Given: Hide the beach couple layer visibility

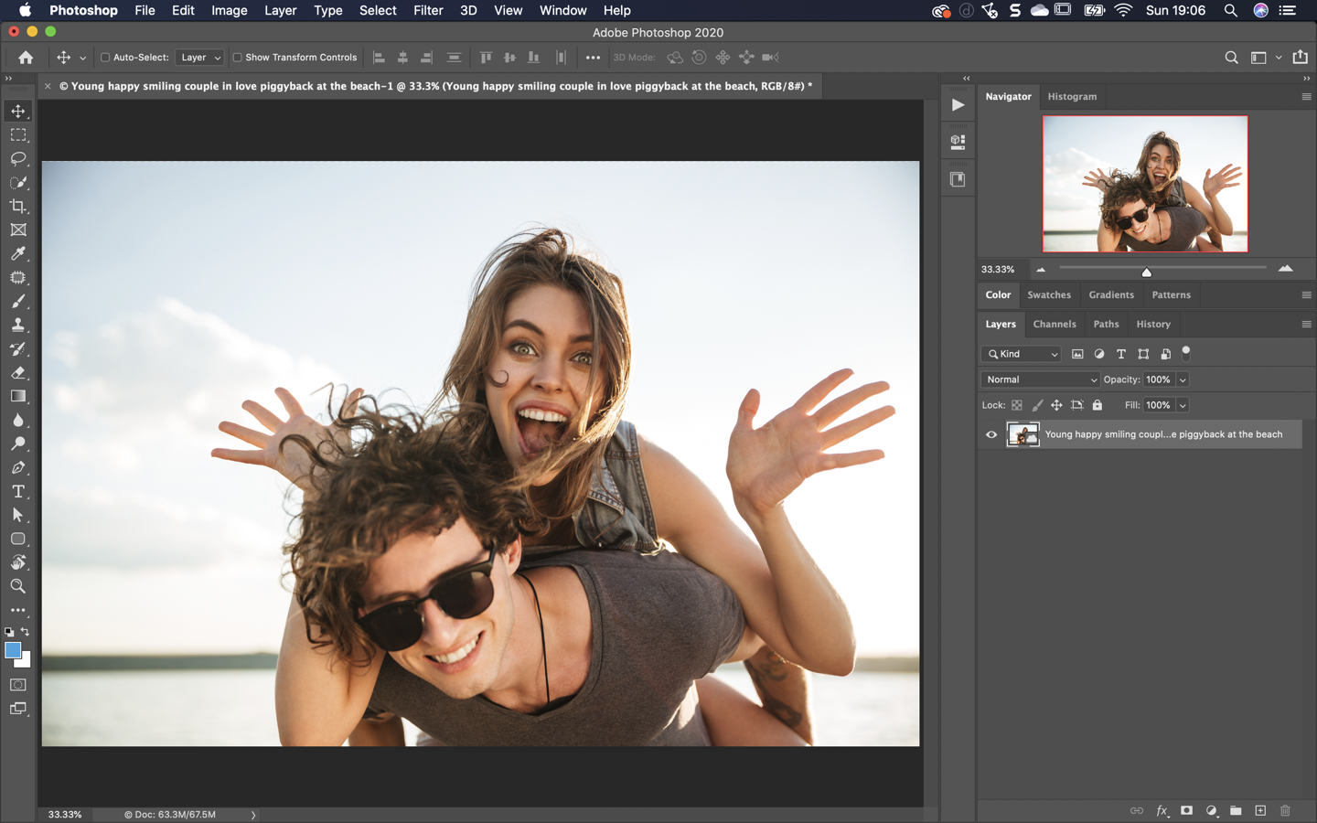Looking at the screenshot, I should (x=991, y=434).
